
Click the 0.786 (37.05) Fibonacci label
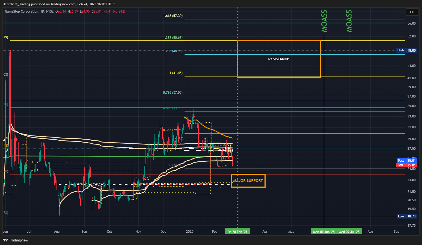pyautogui.click(x=173, y=93)
